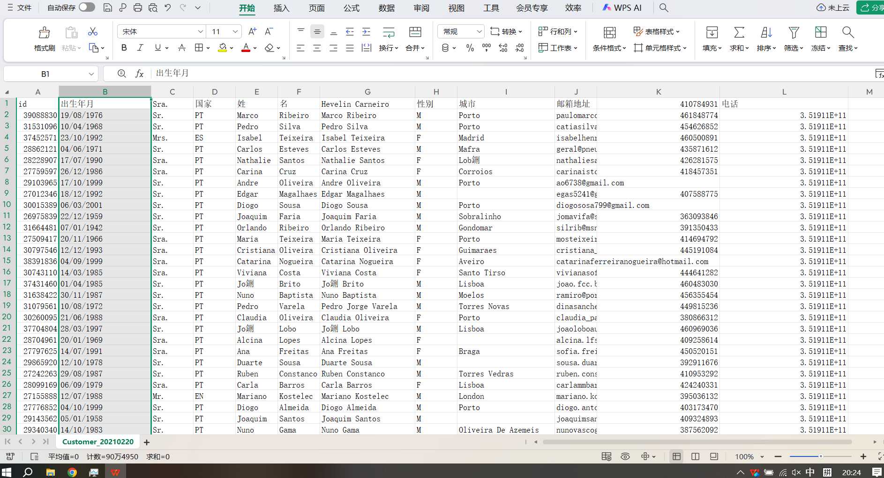This screenshot has width=884, height=478.
Task: Click the Cut scissors icon
Action: click(93, 31)
